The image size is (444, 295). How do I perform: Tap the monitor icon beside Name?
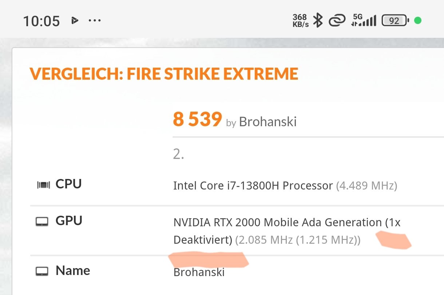(42, 271)
